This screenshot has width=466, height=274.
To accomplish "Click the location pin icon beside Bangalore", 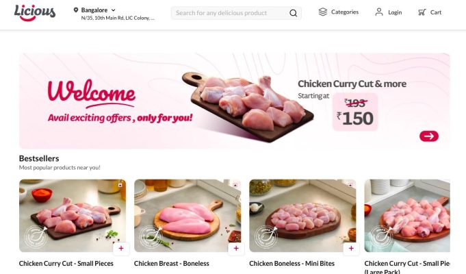I will [x=76, y=10].
